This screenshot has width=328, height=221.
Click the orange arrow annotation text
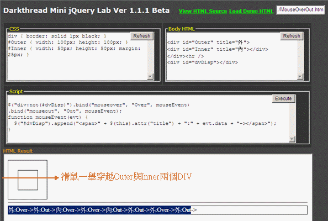[x=126, y=177]
